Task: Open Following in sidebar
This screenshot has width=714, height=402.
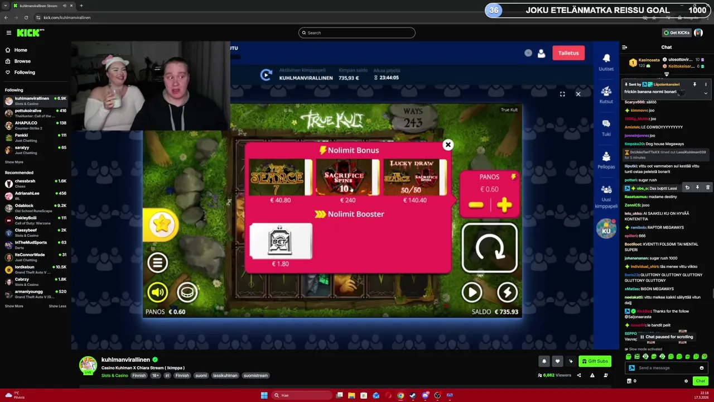Action: point(25,72)
